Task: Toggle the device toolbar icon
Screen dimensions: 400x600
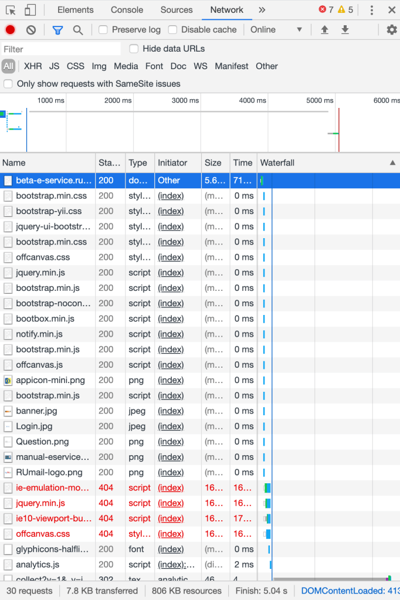Action: pos(30,10)
